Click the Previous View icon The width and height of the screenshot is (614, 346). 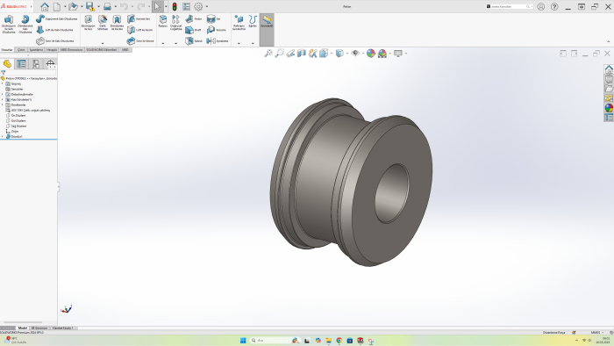tap(290, 54)
